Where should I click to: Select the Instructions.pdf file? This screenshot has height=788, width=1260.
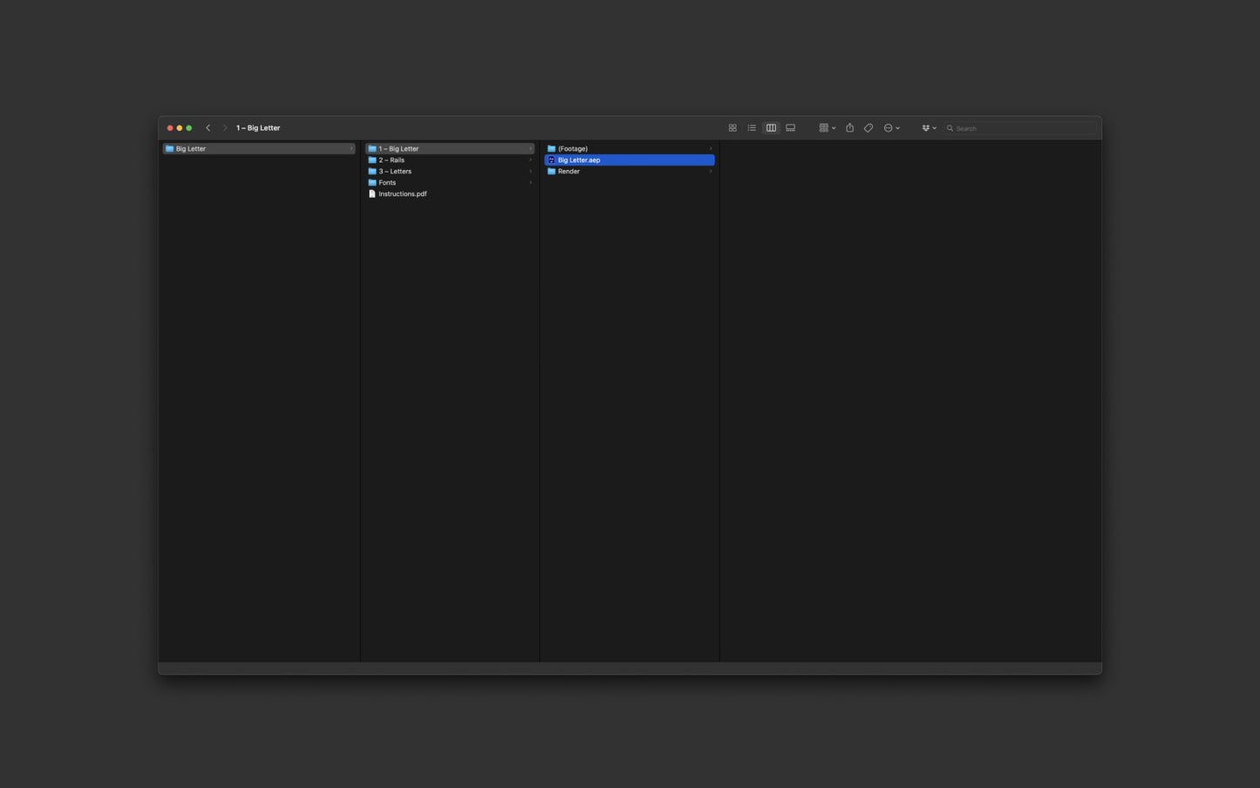[x=450, y=194]
